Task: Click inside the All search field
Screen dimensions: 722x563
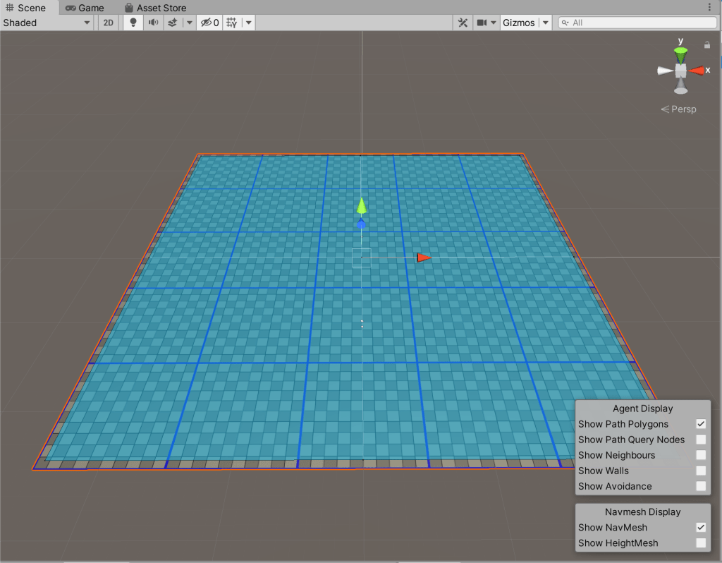Action: click(x=635, y=22)
